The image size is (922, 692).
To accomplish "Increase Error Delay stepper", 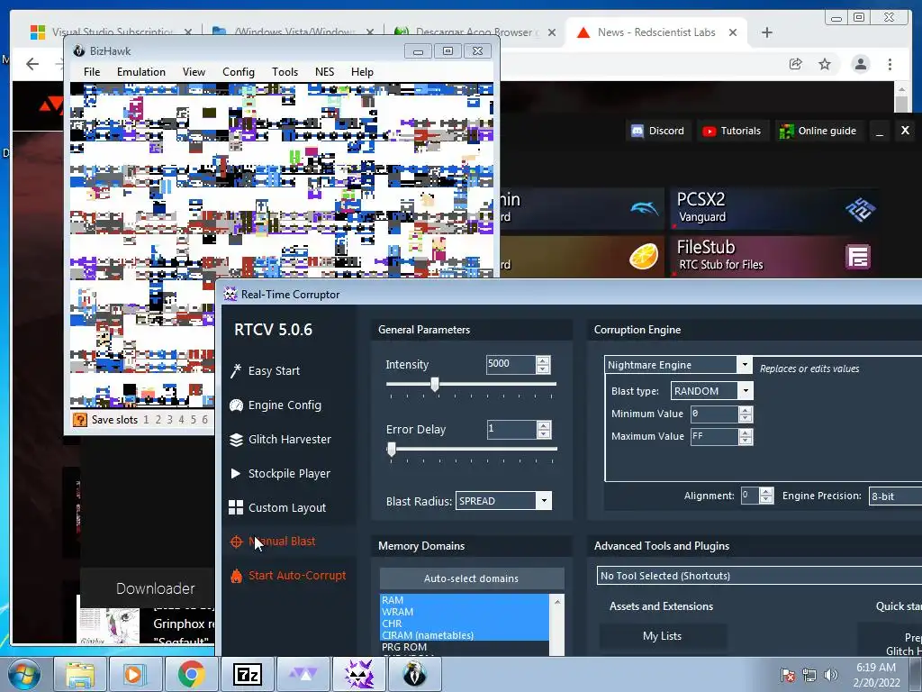I will pos(543,425).
